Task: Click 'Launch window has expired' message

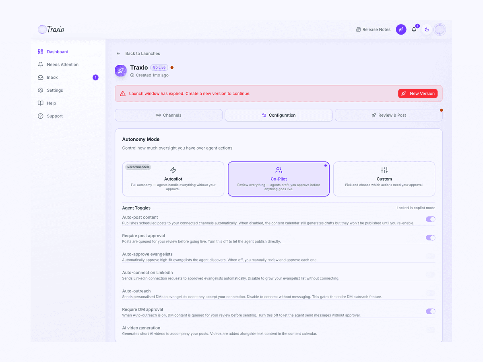Action: (x=190, y=93)
